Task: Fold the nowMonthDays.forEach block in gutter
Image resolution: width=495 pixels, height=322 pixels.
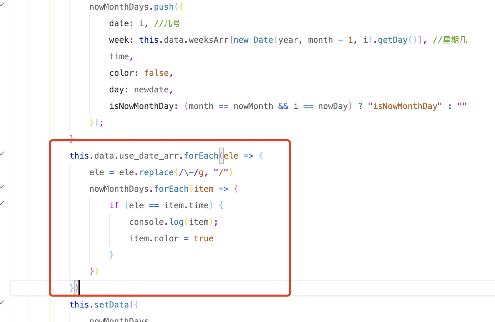Action: click(2, 187)
